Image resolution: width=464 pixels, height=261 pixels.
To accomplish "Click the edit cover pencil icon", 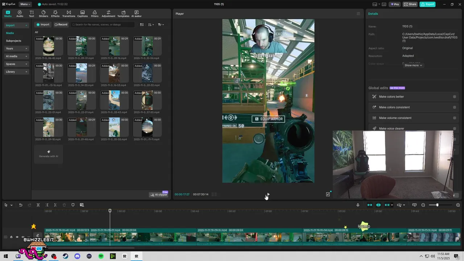I will click(x=37, y=236).
